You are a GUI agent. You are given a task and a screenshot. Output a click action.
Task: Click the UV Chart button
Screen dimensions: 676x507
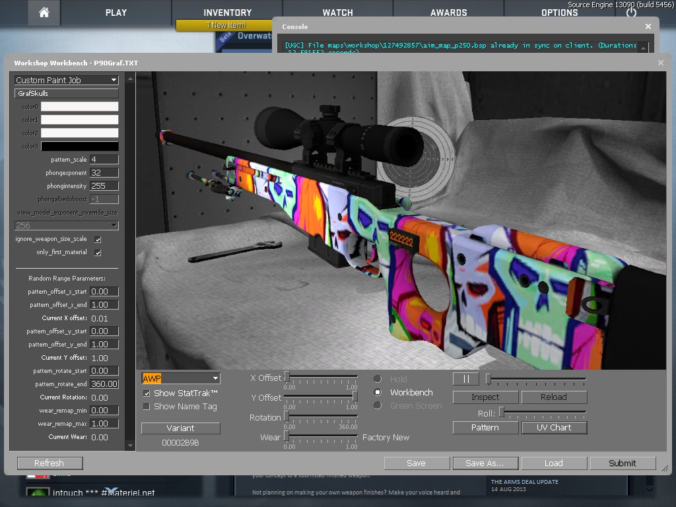pos(554,428)
